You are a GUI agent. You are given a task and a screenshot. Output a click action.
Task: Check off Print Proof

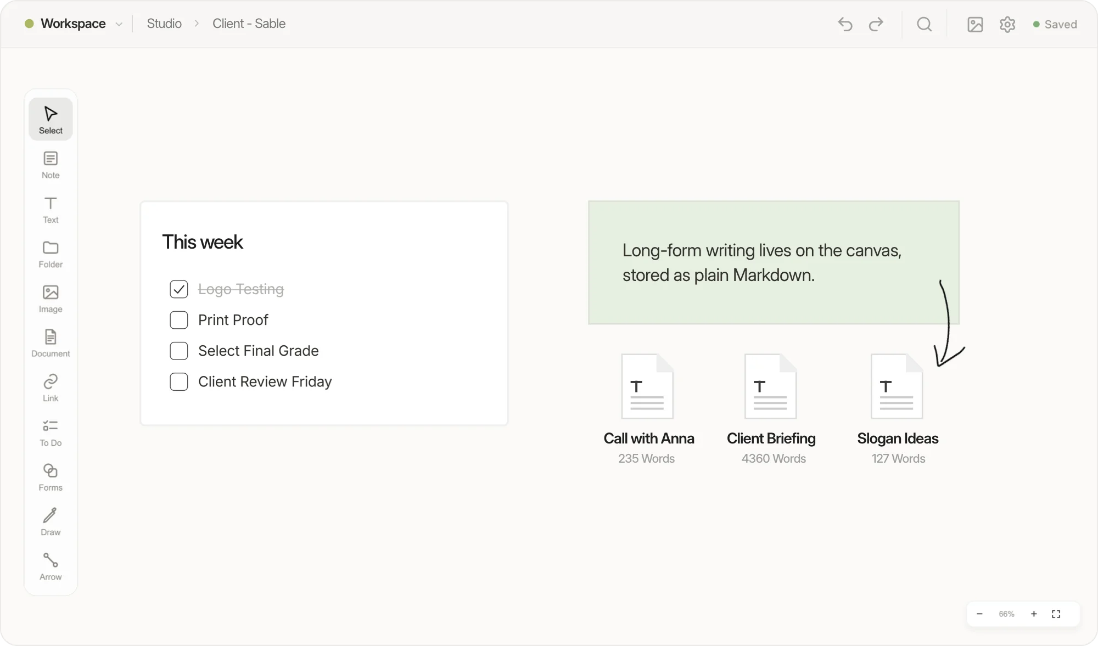coord(179,320)
